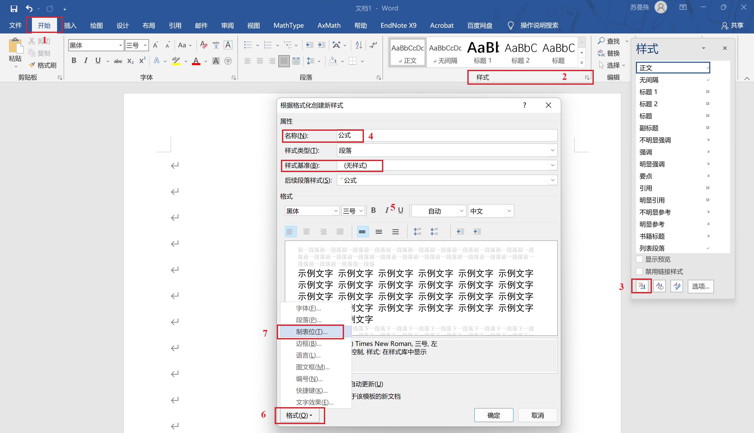Check the 禁用链接样式 checkbox

(639, 271)
